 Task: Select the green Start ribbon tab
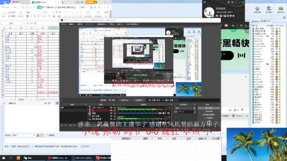point(39,7)
